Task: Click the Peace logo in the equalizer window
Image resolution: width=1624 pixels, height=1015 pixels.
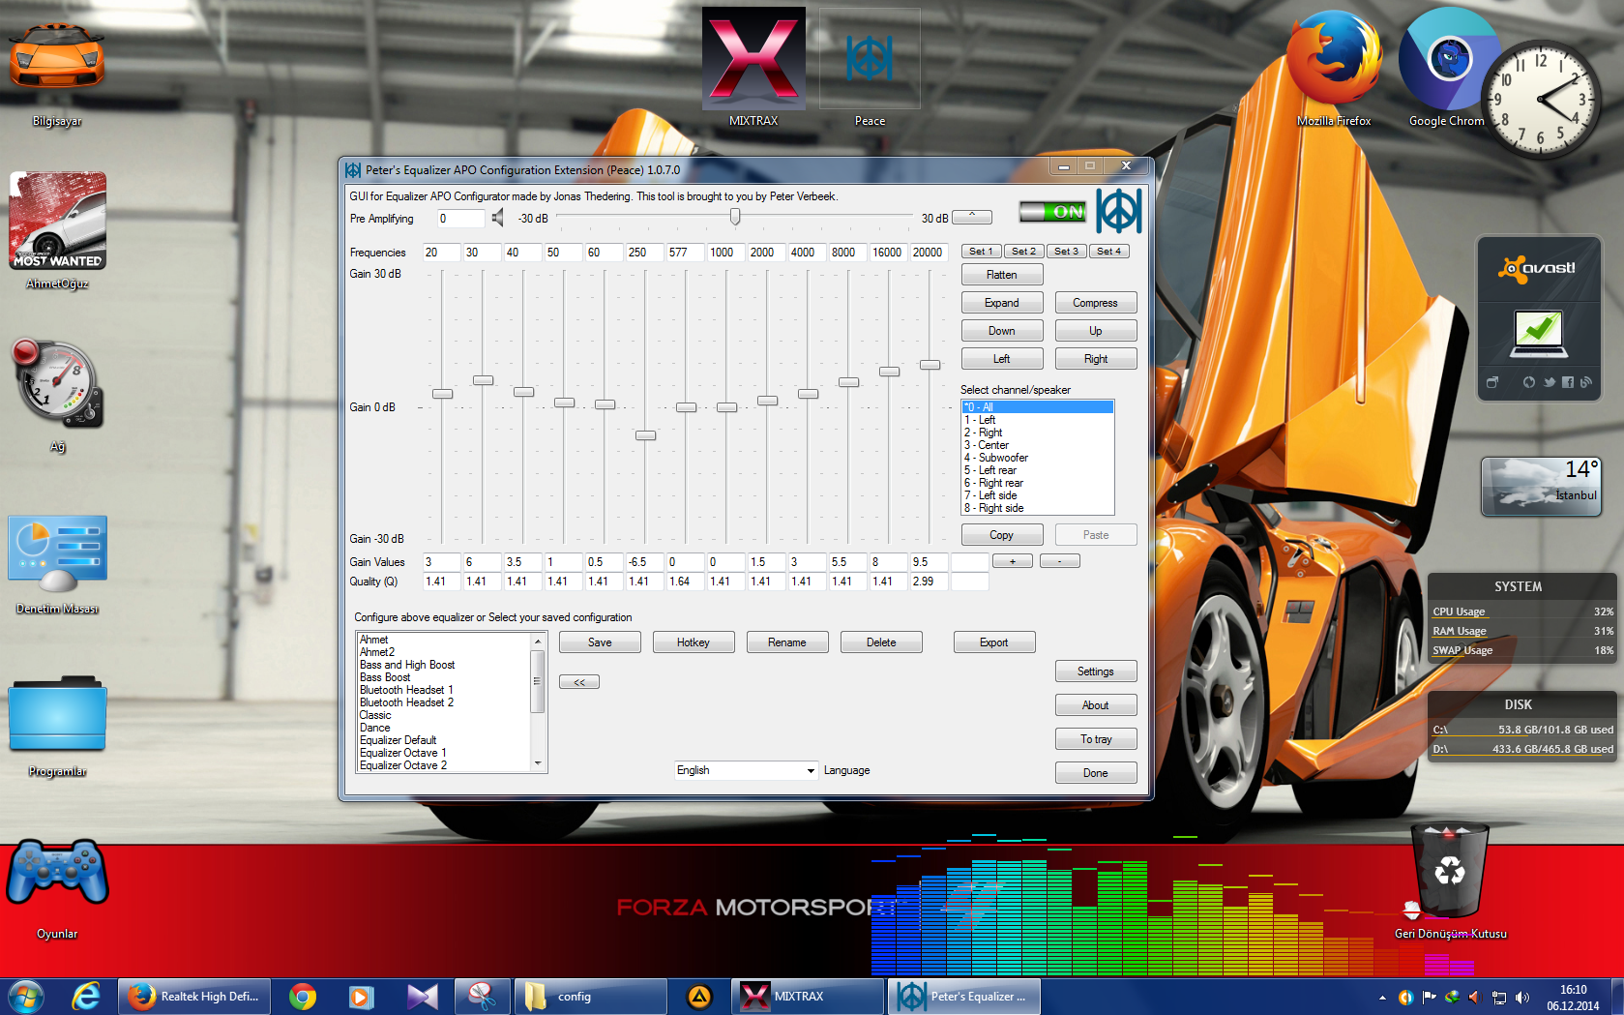Action: pos(1119,211)
